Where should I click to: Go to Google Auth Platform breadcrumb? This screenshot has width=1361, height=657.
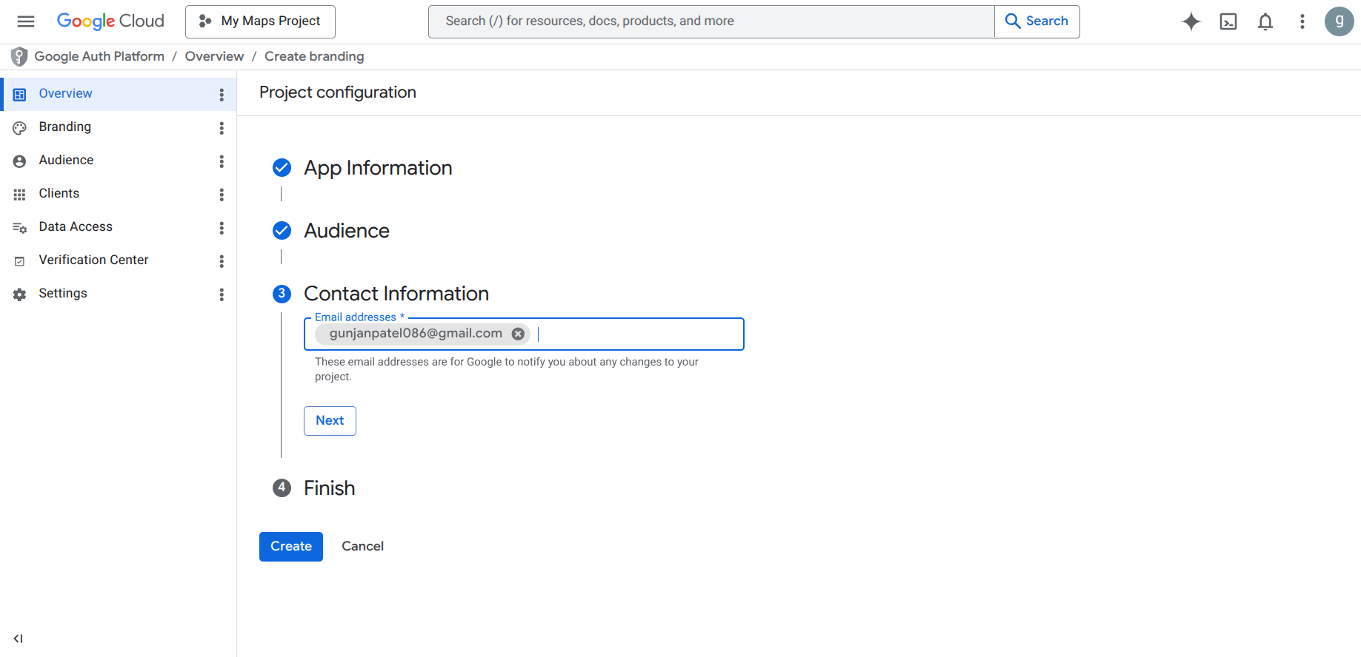click(x=99, y=56)
